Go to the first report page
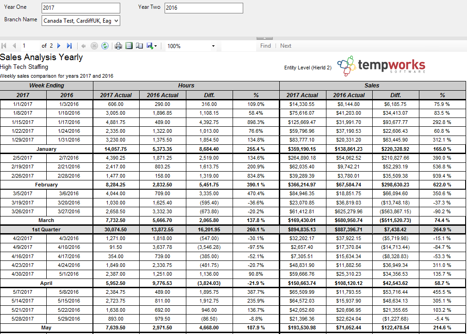This screenshot has height=334, width=467. (x=4, y=46)
